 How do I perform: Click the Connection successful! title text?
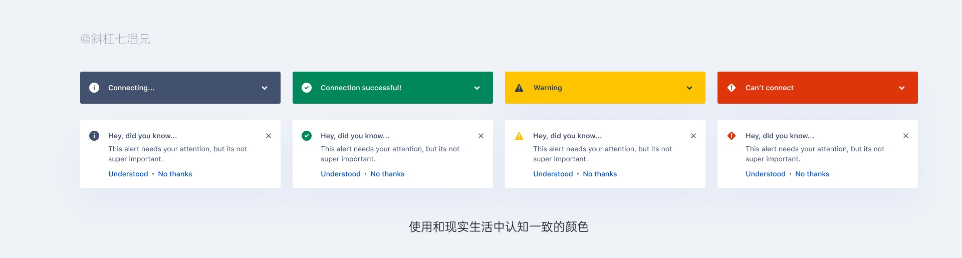(361, 88)
